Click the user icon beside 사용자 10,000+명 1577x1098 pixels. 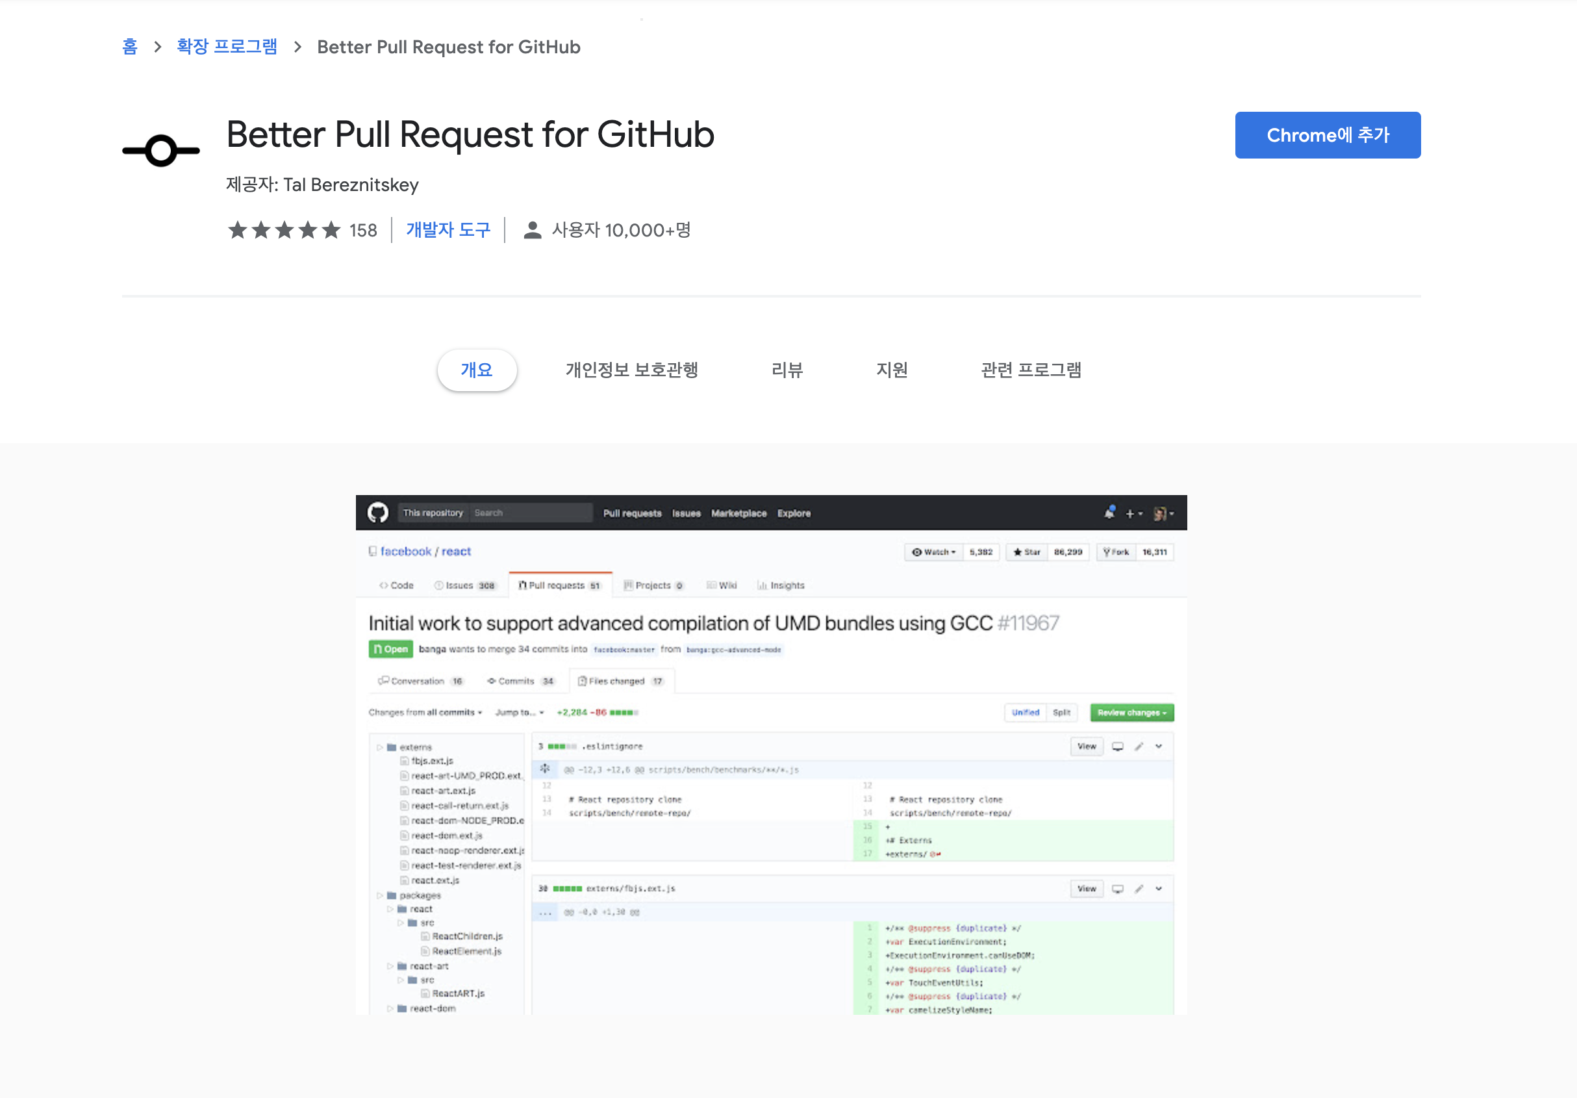(x=533, y=230)
